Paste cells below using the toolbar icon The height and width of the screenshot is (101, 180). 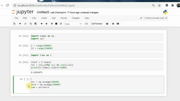click(36, 24)
